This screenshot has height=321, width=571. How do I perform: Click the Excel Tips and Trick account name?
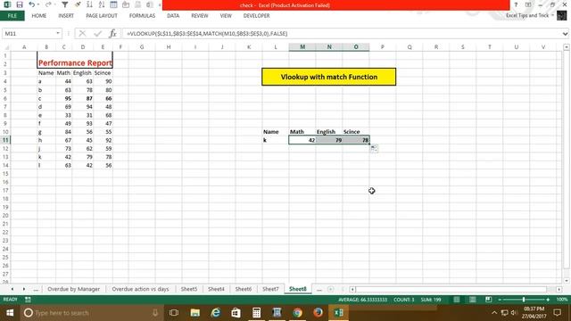pyautogui.click(x=527, y=15)
